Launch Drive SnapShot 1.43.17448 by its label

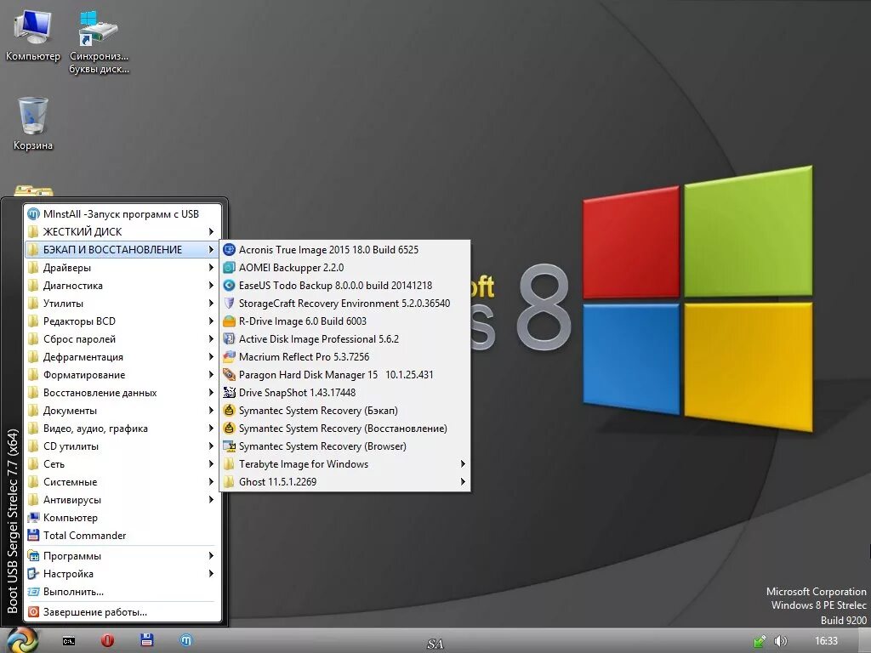pyautogui.click(x=297, y=393)
